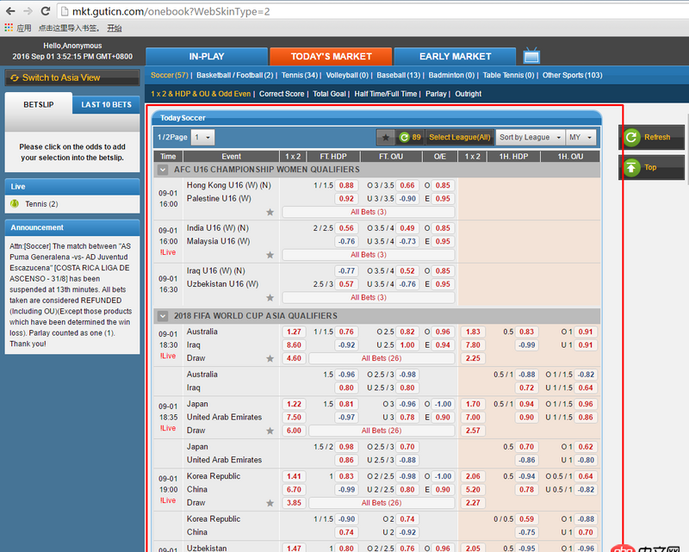This screenshot has height=552, width=689.
Task: Click the address bar URL field
Action: pyautogui.click(x=371, y=11)
